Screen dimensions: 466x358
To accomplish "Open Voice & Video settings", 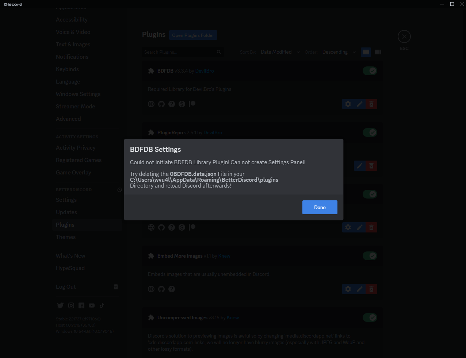I will click(73, 32).
